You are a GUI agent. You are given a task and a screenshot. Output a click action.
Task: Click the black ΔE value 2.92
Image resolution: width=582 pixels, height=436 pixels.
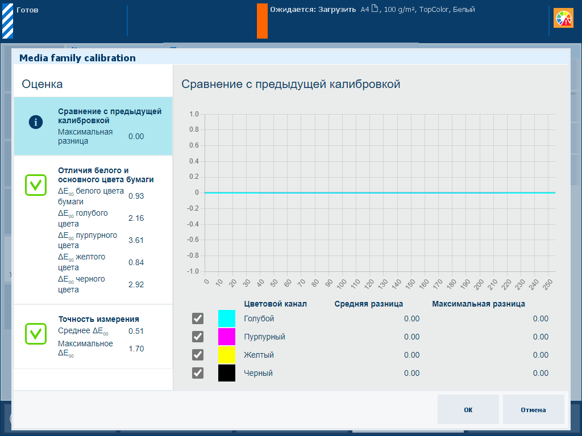click(136, 285)
